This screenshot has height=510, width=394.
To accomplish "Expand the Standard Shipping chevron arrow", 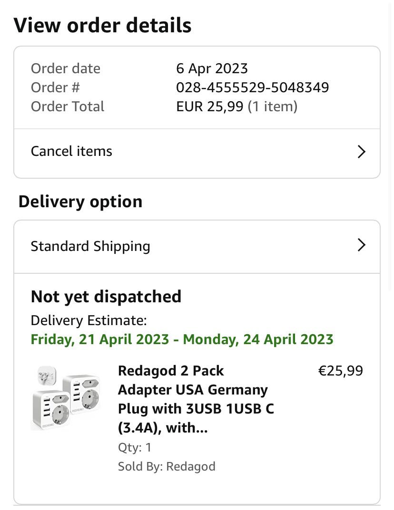I will click(361, 245).
